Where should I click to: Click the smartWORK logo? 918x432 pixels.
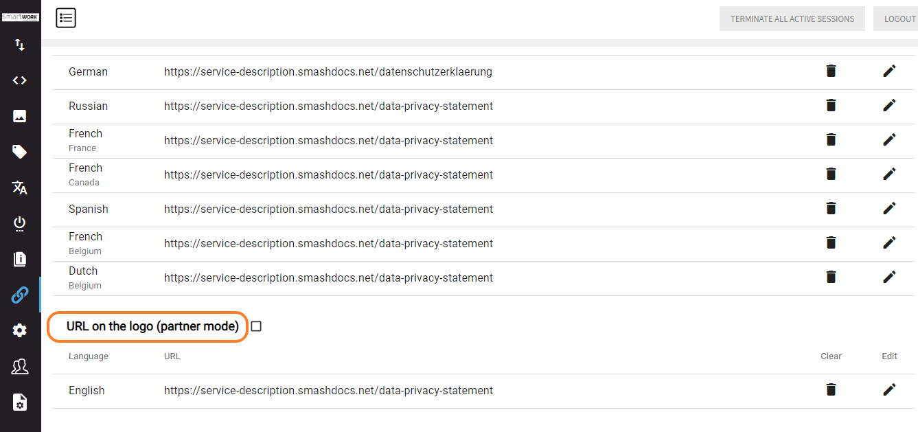coord(21,17)
